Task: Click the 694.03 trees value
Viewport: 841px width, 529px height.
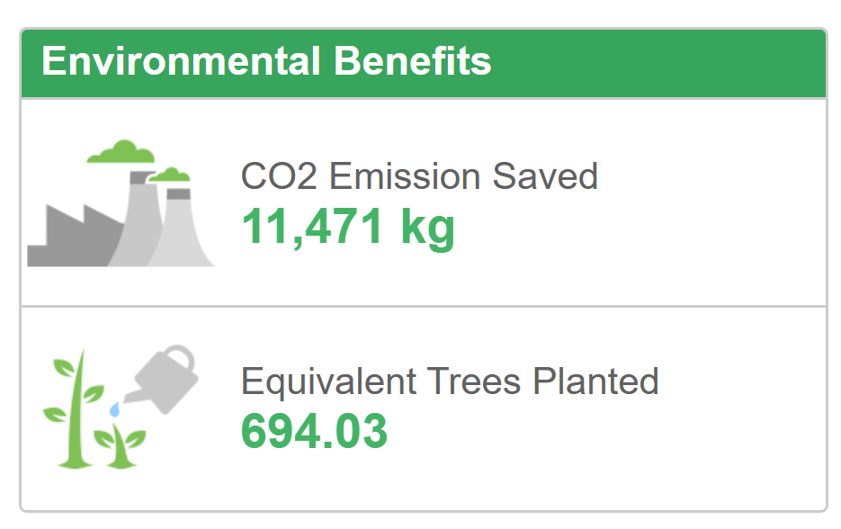Action: click(x=314, y=431)
